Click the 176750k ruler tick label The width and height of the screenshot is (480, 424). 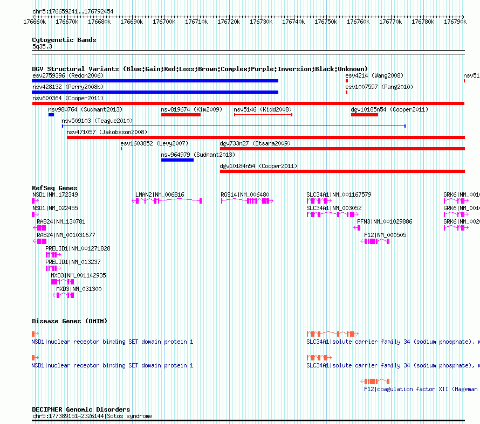tap(326, 22)
